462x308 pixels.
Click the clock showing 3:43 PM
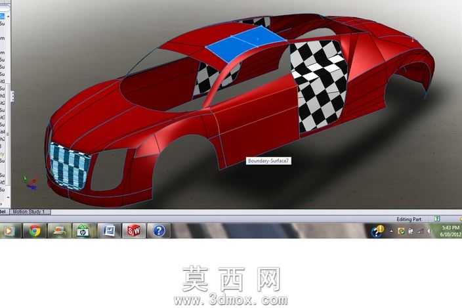[450, 231]
